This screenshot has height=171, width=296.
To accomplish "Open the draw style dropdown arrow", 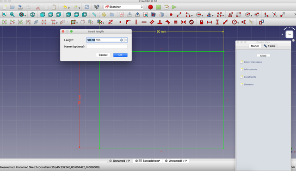I will pyautogui.click(x=25, y=16).
